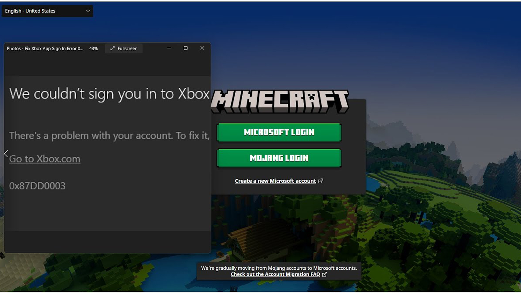Open the Go to Xbox.com link

pyautogui.click(x=45, y=159)
